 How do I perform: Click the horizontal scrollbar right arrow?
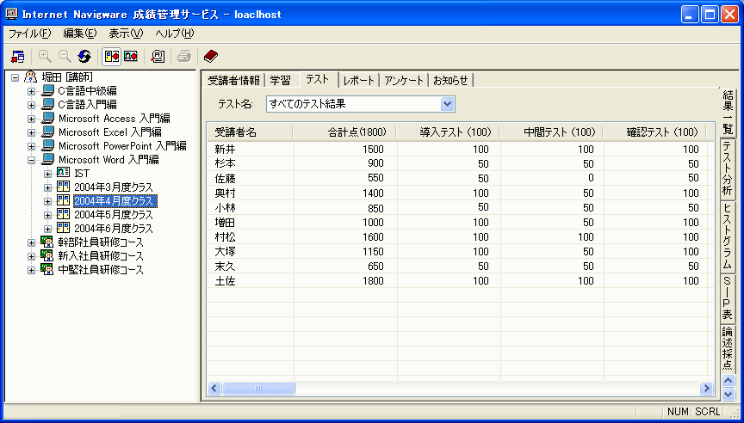[x=706, y=389]
